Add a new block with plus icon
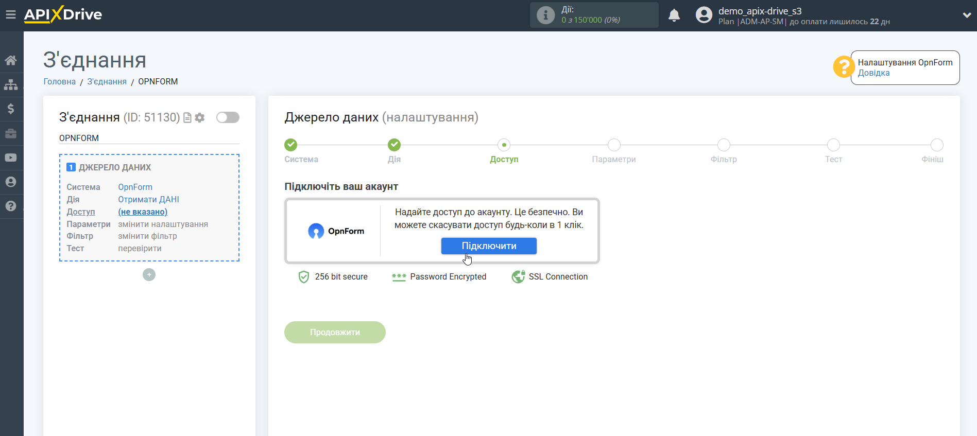This screenshot has height=436, width=977. point(149,275)
